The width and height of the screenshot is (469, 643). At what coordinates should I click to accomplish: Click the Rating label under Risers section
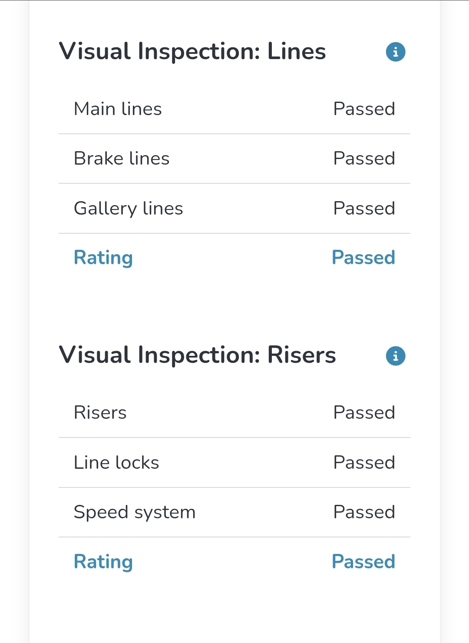103,562
